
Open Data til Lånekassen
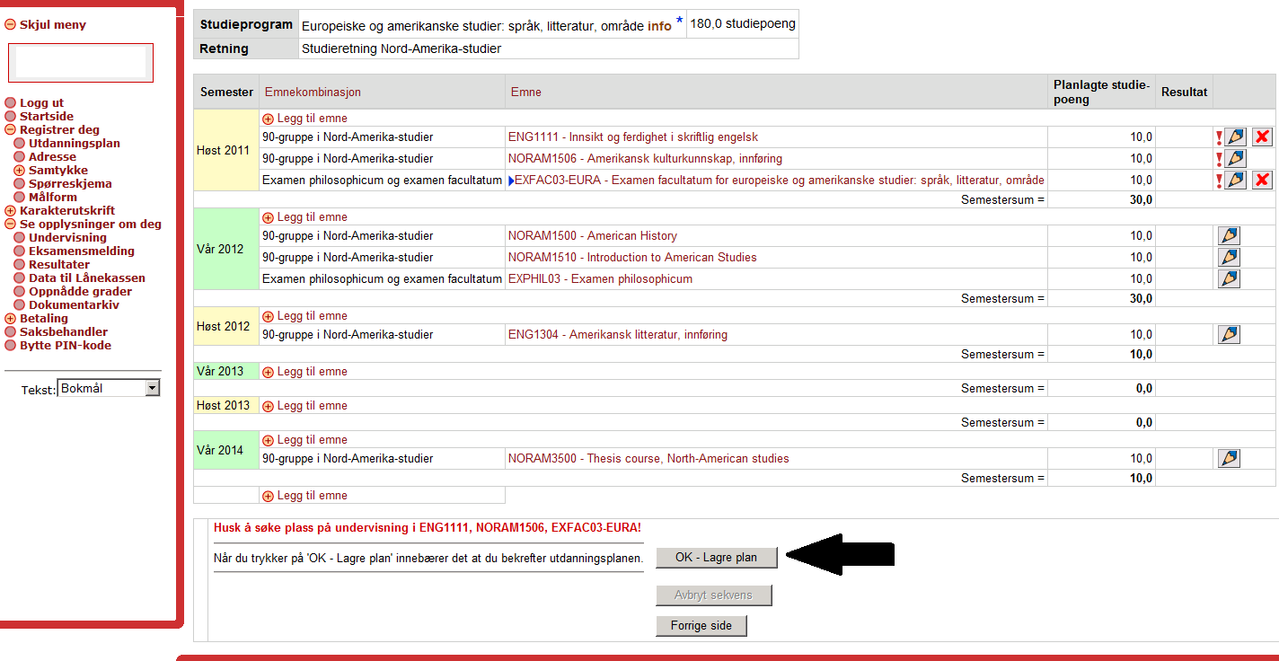tap(87, 278)
